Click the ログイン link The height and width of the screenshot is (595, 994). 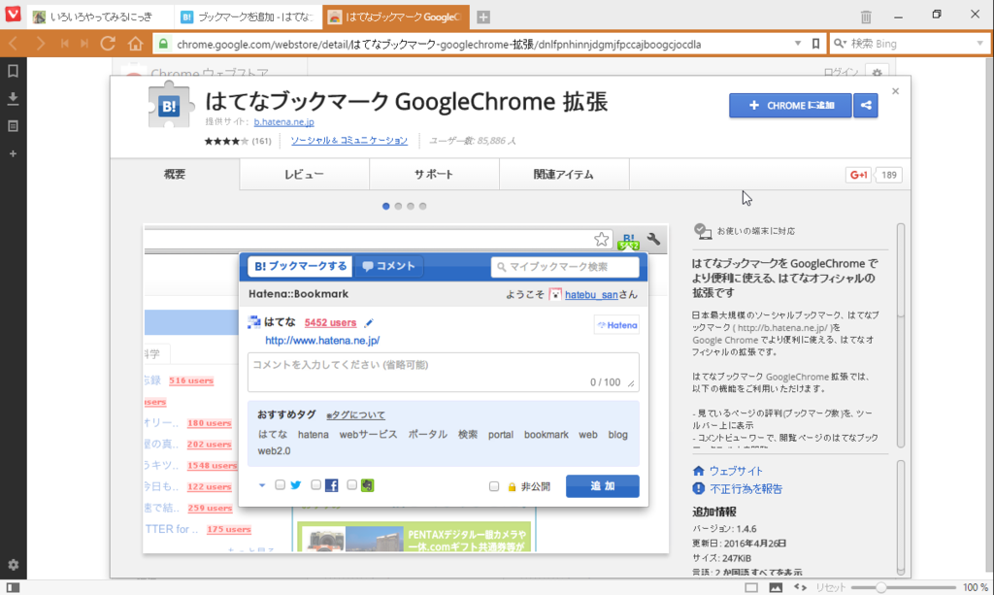tap(841, 72)
